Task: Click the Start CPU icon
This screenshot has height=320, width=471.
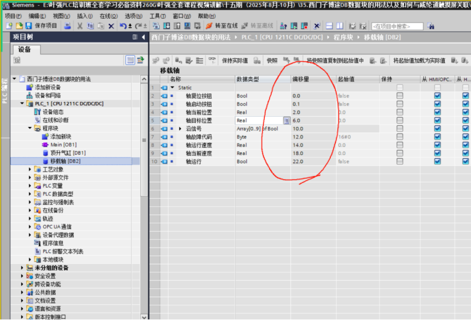Action: pos(294,26)
